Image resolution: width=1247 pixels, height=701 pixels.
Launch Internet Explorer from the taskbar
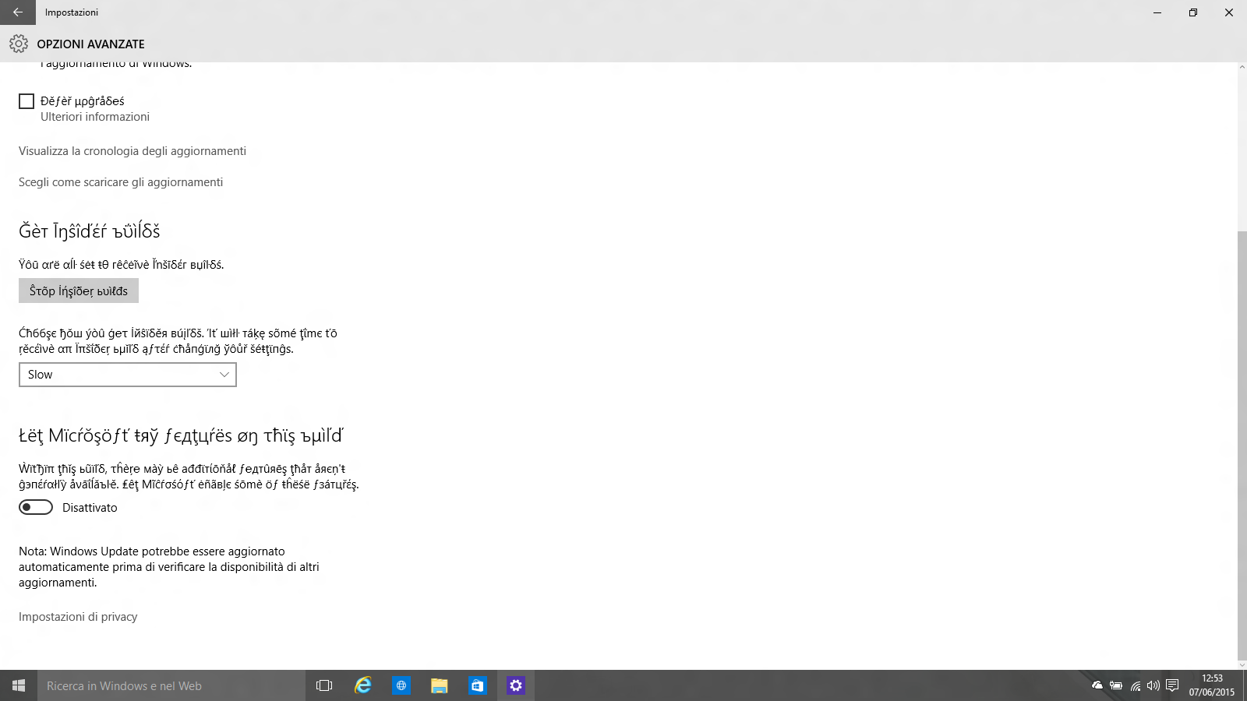(x=363, y=685)
